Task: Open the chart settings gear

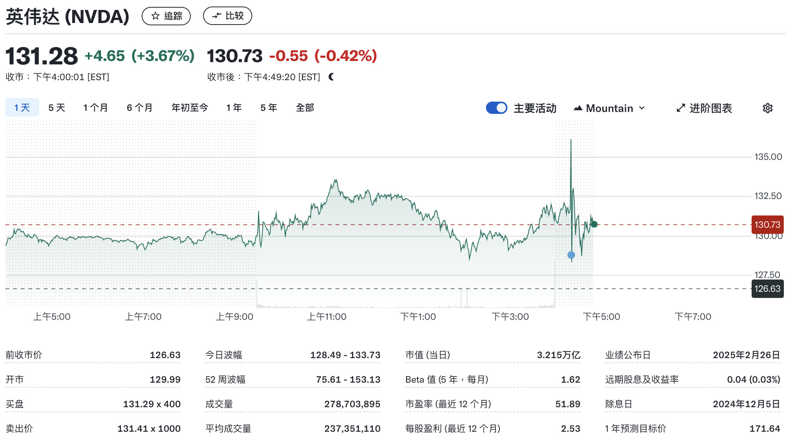Action: pos(767,108)
